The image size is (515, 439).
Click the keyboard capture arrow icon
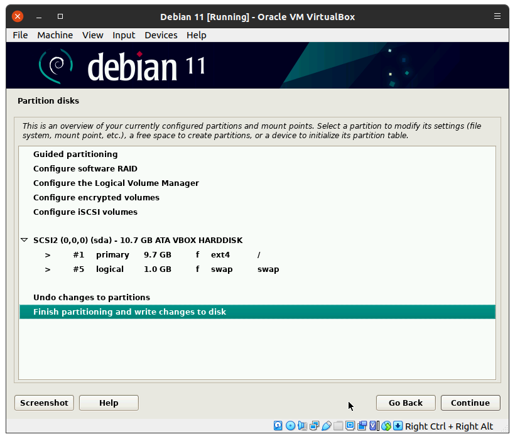click(398, 426)
